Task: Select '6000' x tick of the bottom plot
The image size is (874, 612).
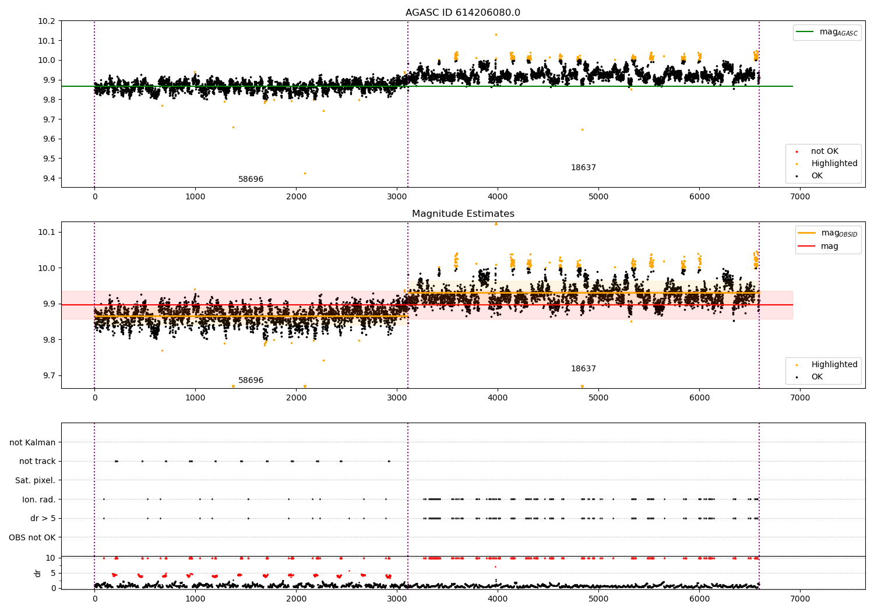Action: (699, 599)
